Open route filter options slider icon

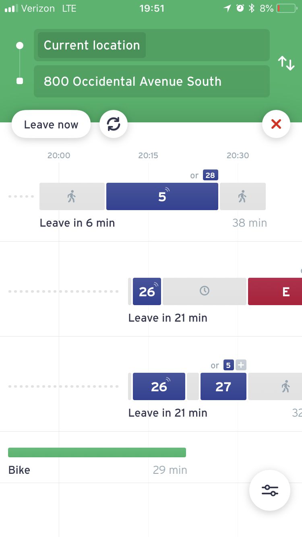[269, 490]
